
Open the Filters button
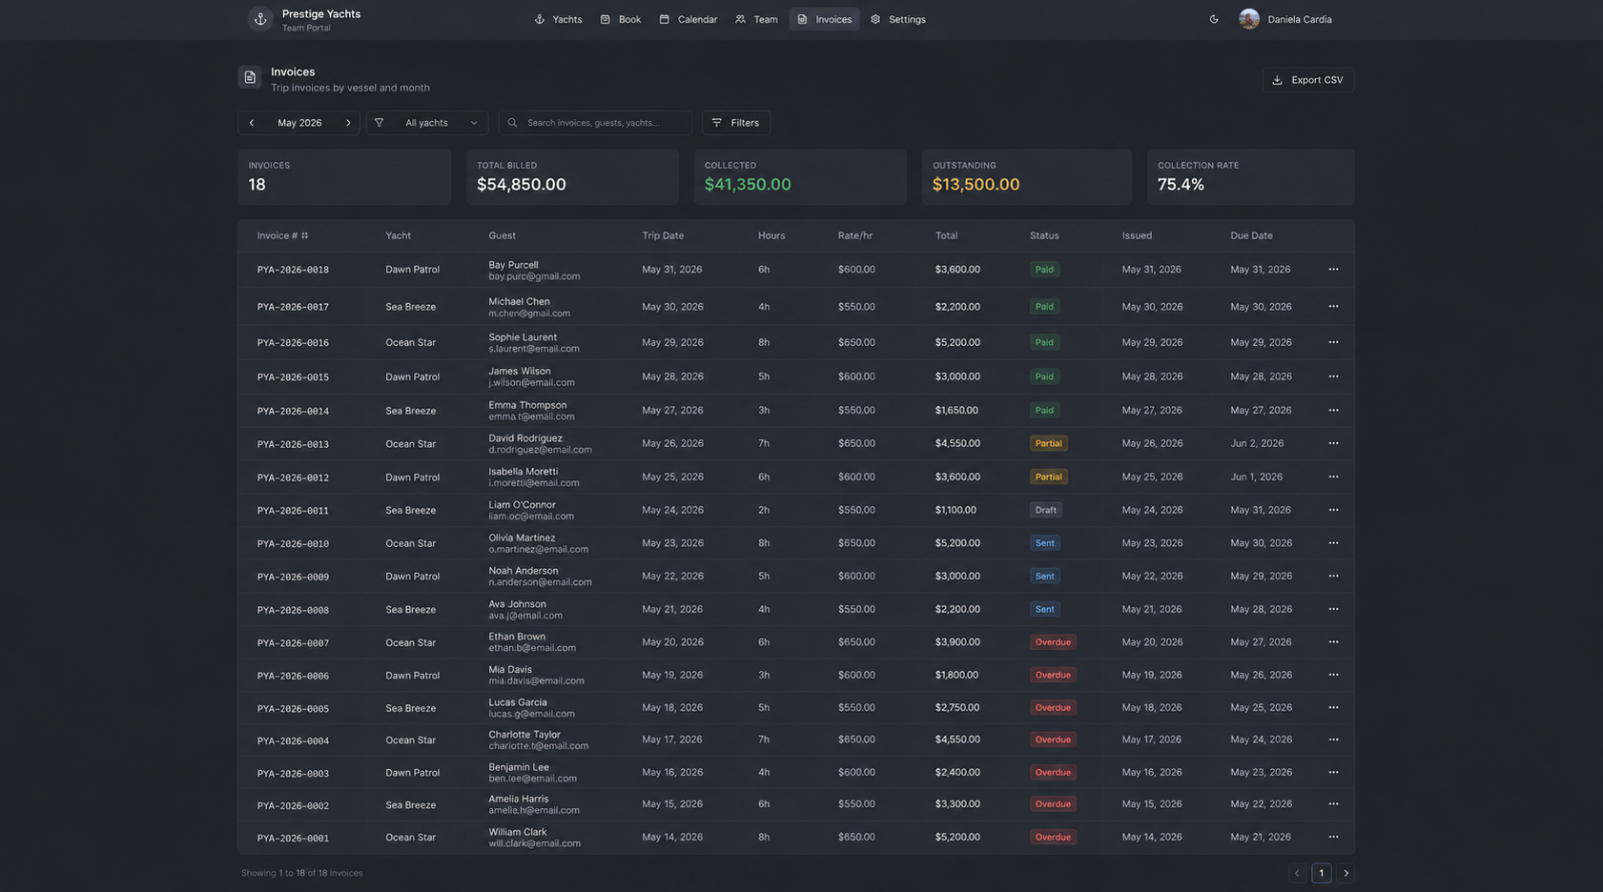pos(736,123)
